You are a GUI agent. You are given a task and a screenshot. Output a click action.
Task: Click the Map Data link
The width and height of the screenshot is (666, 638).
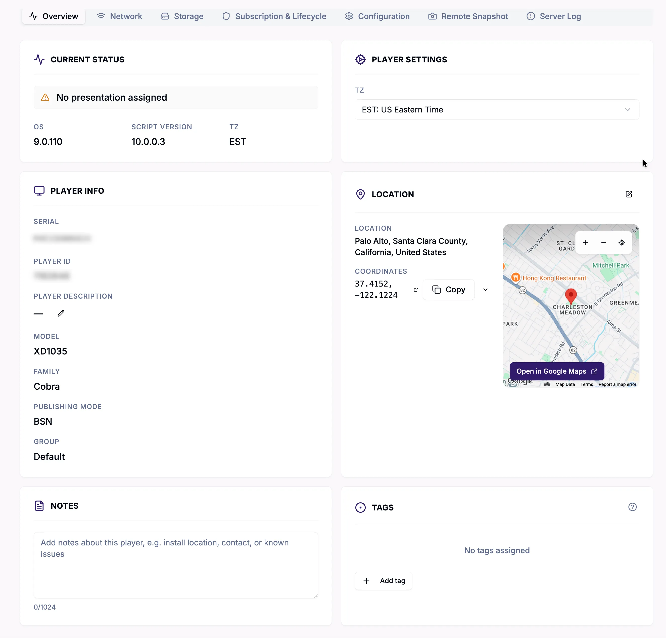(x=565, y=384)
